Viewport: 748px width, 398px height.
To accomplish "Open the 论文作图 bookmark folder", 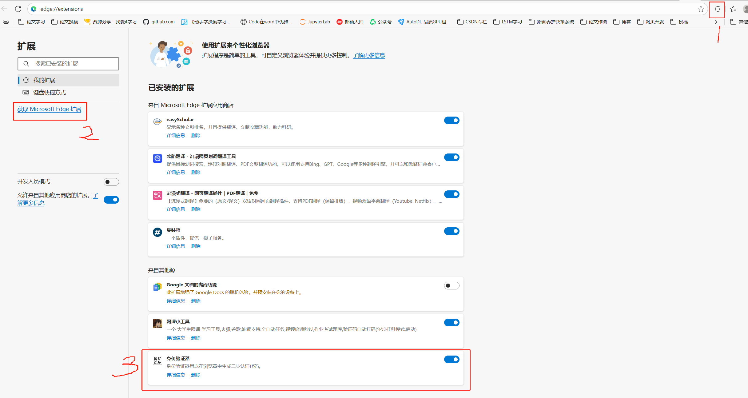I will click(594, 22).
